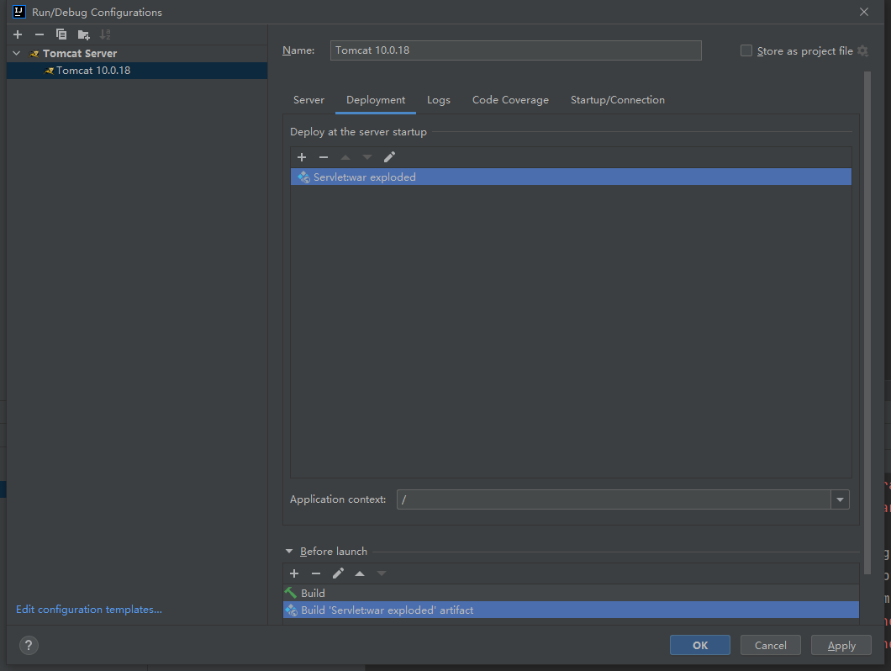Switch to the Server tab
The height and width of the screenshot is (671, 891).
[x=308, y=100]
